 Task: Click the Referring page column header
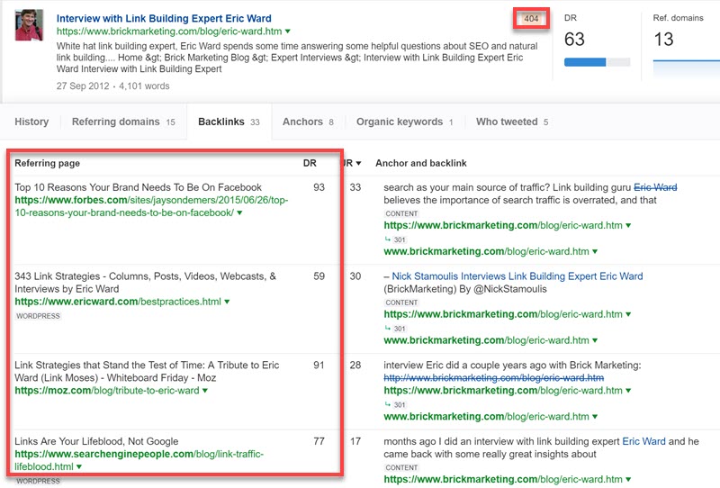(48, 163)
